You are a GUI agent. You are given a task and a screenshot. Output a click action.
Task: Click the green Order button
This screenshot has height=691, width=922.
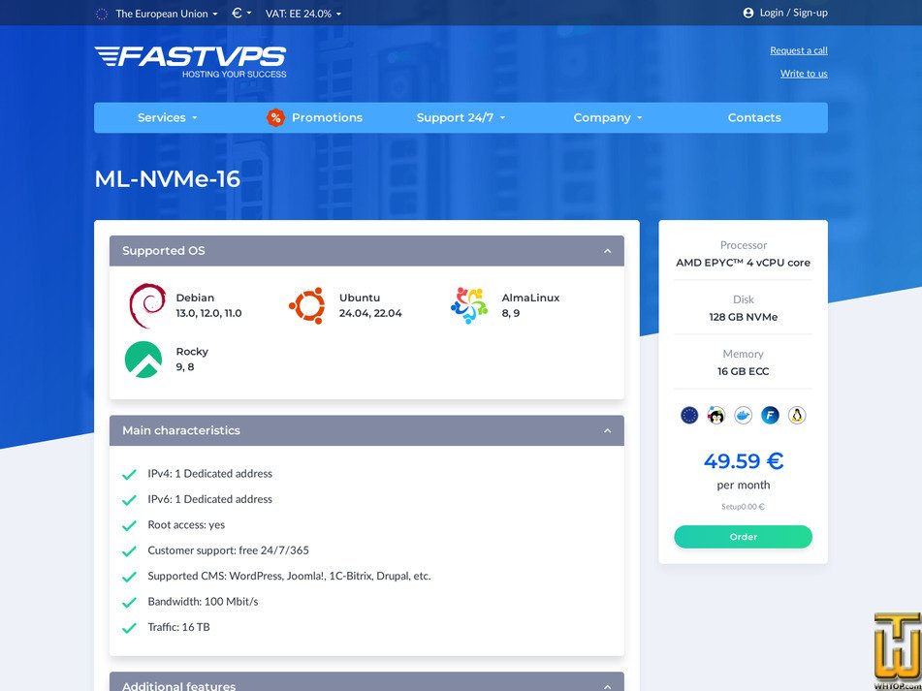[744, 537]
